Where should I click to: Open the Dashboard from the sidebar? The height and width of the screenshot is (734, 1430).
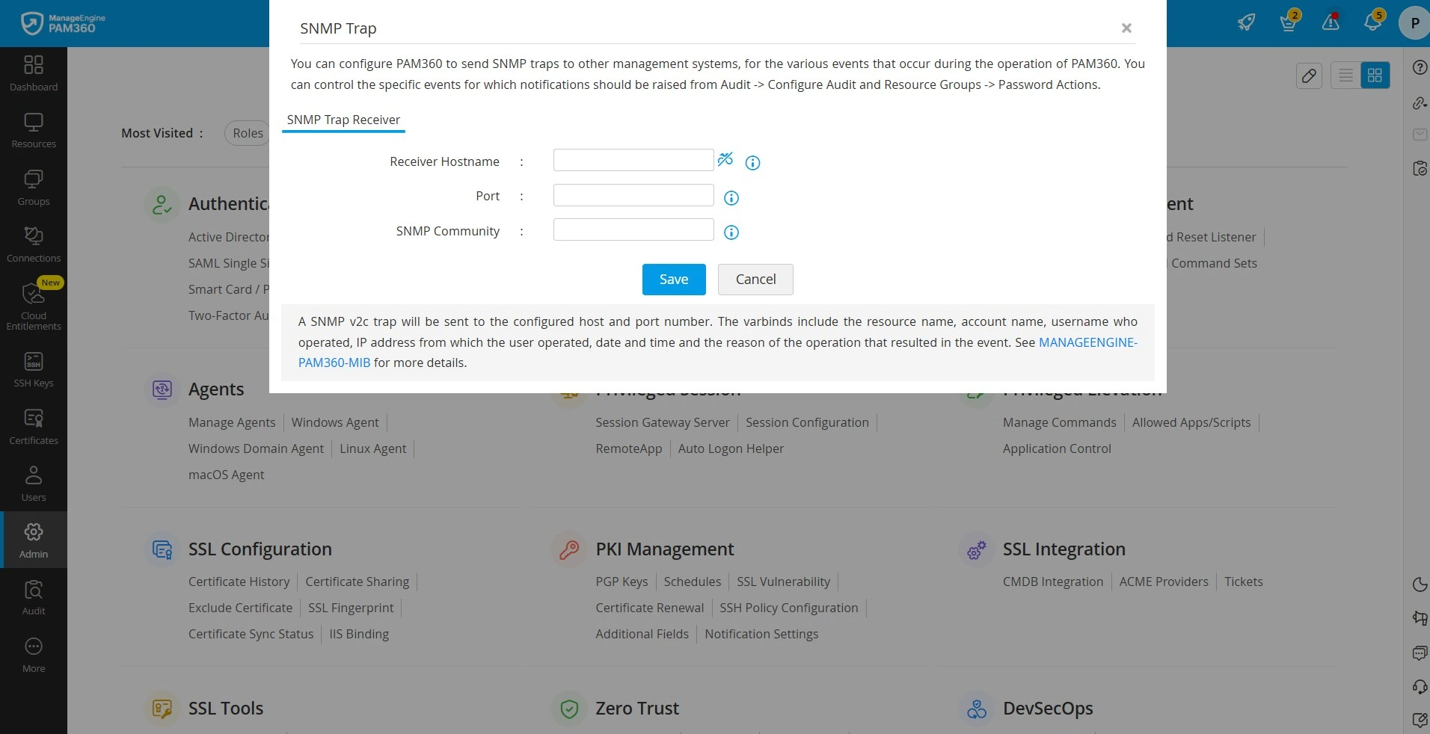[x=34, y=73]
